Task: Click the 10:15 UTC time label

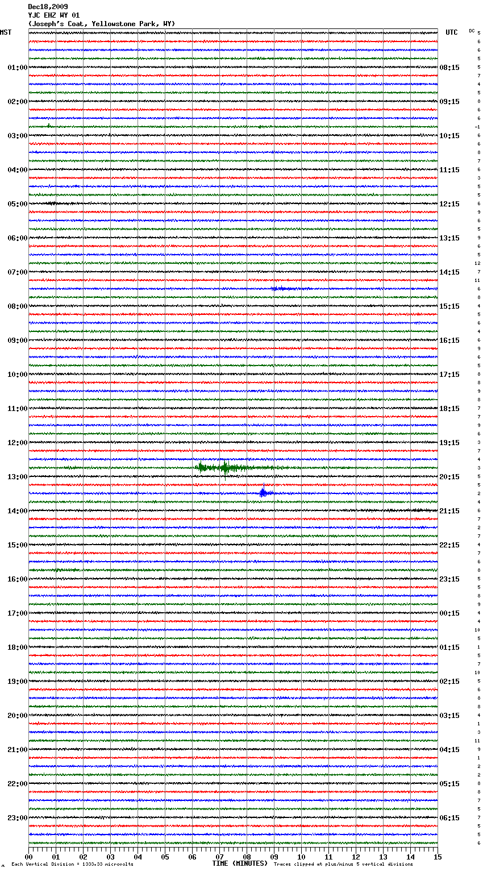Action: tap(449, 136)
